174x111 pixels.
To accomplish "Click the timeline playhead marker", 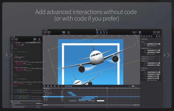I will pos(107,88).
